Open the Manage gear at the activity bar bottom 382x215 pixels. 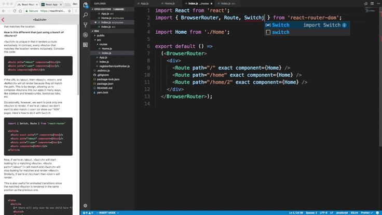[85, 206]
